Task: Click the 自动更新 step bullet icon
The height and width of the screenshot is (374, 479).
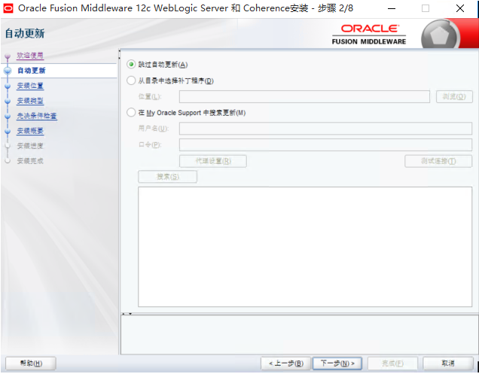Action: (x=8, y=71)
